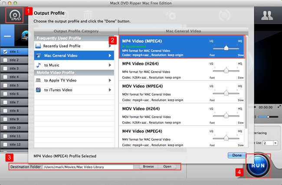Click the blue minus icon above title list
The width and height of the screenshot is (282, 185).
7,36
